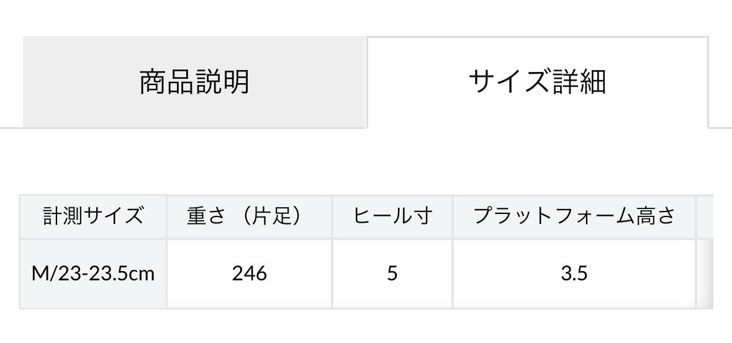Click the partially hidden header after プラットフォーム高さ

(x=705, y=216)
